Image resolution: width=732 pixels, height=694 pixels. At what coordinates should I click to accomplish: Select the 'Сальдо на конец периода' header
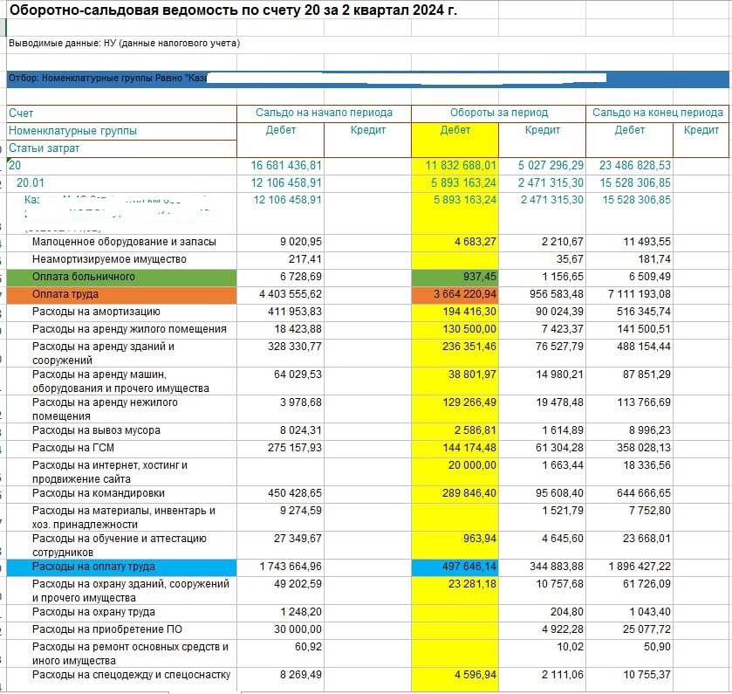tap(657, 113)
